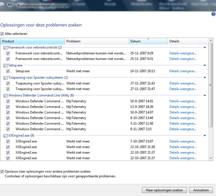Image resolution: width=216 pixels, height=196 pixels.
Task: Click the Framework voor netwerkcontrole (2) group header
Action: tap(35, 47)
